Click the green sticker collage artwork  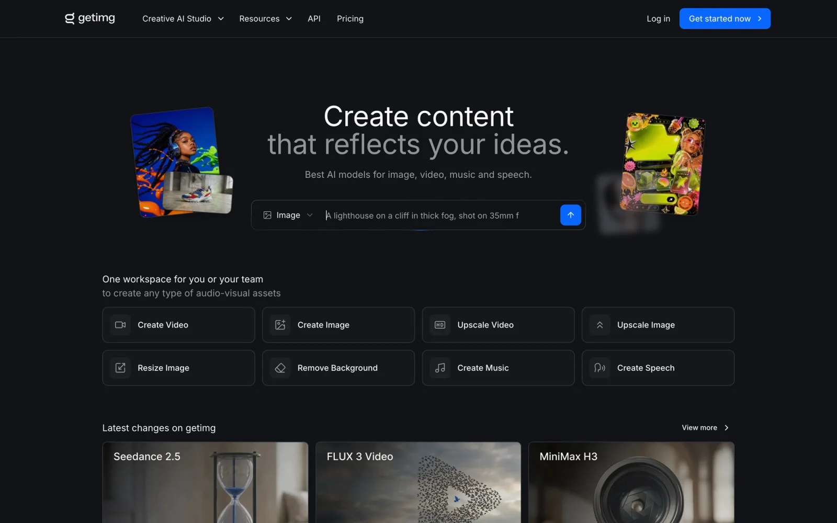662,164
